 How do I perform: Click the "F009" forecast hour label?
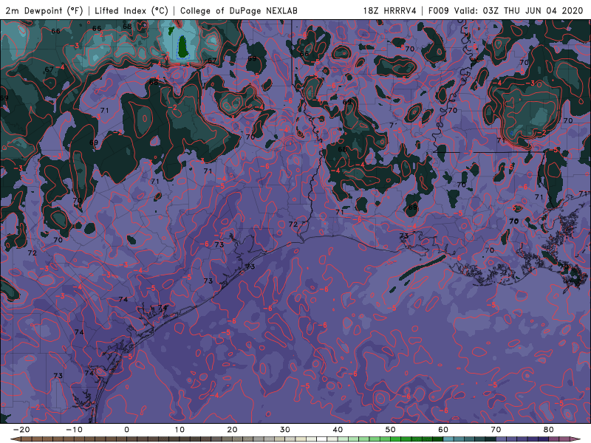[439, 10]
